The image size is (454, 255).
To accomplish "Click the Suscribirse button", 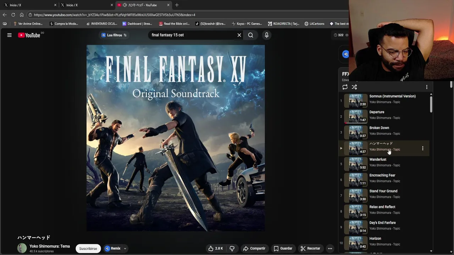I will tap(88, 249).
